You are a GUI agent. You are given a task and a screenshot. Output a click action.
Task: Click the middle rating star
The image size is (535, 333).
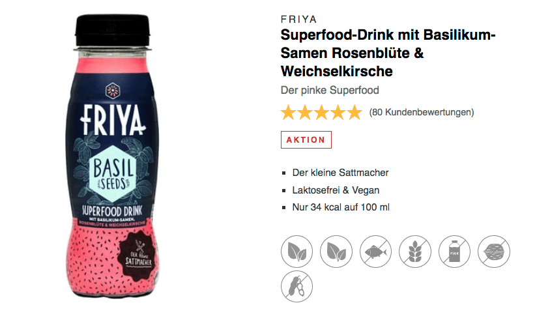point(321,112)
